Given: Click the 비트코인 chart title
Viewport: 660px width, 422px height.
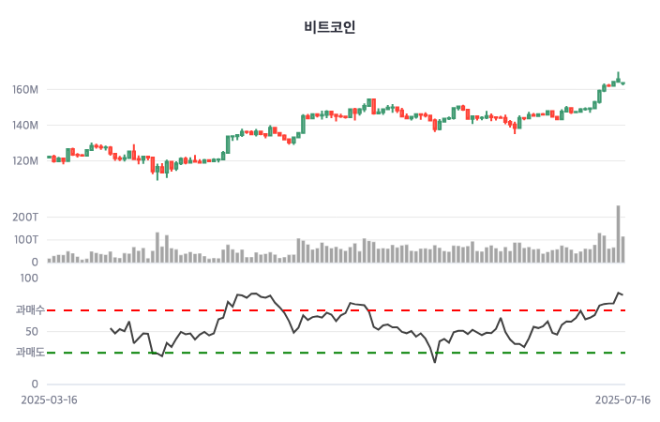Looking at the screenshot, I should [330, 27].
